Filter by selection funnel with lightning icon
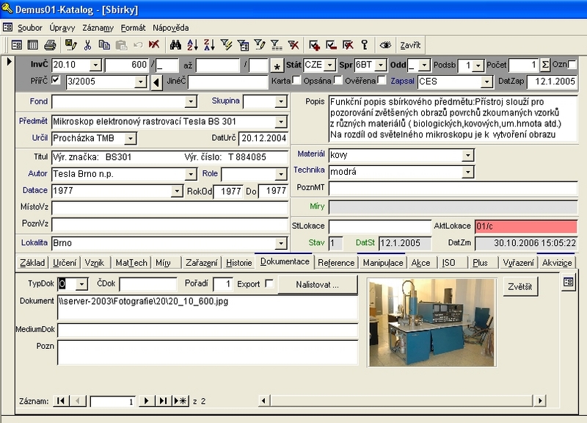Viewport: 587px width, 423px height. point(226,46)
